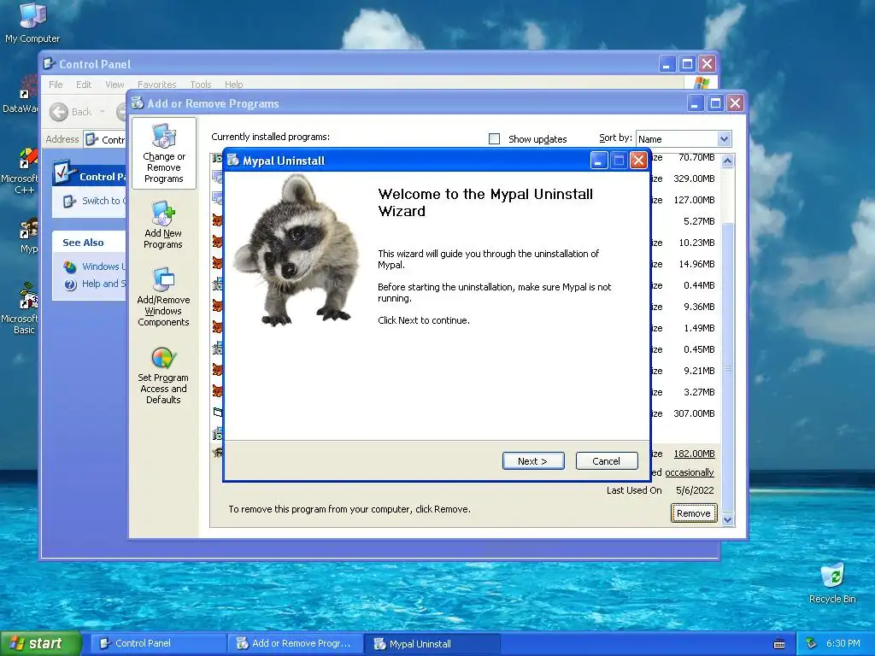Screen dimensions: 875x656
Task: Click the Add or Remove Programs title icon
Action: (138, 102)
